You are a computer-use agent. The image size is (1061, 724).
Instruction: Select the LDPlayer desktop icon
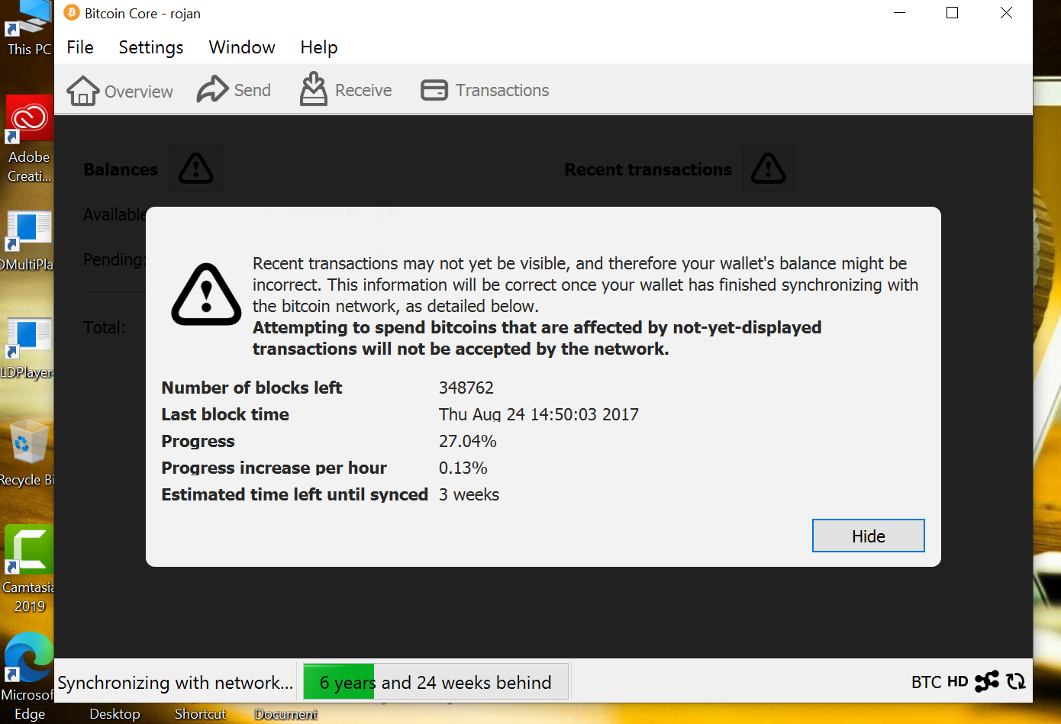pyautogui.click(x=28, y=349)
